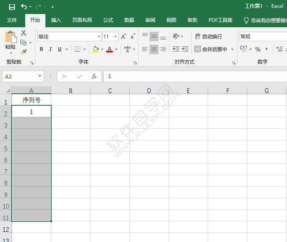287x242 pixels.
Task: Click the Accounting currency format icon
Action: click(244, 49)
